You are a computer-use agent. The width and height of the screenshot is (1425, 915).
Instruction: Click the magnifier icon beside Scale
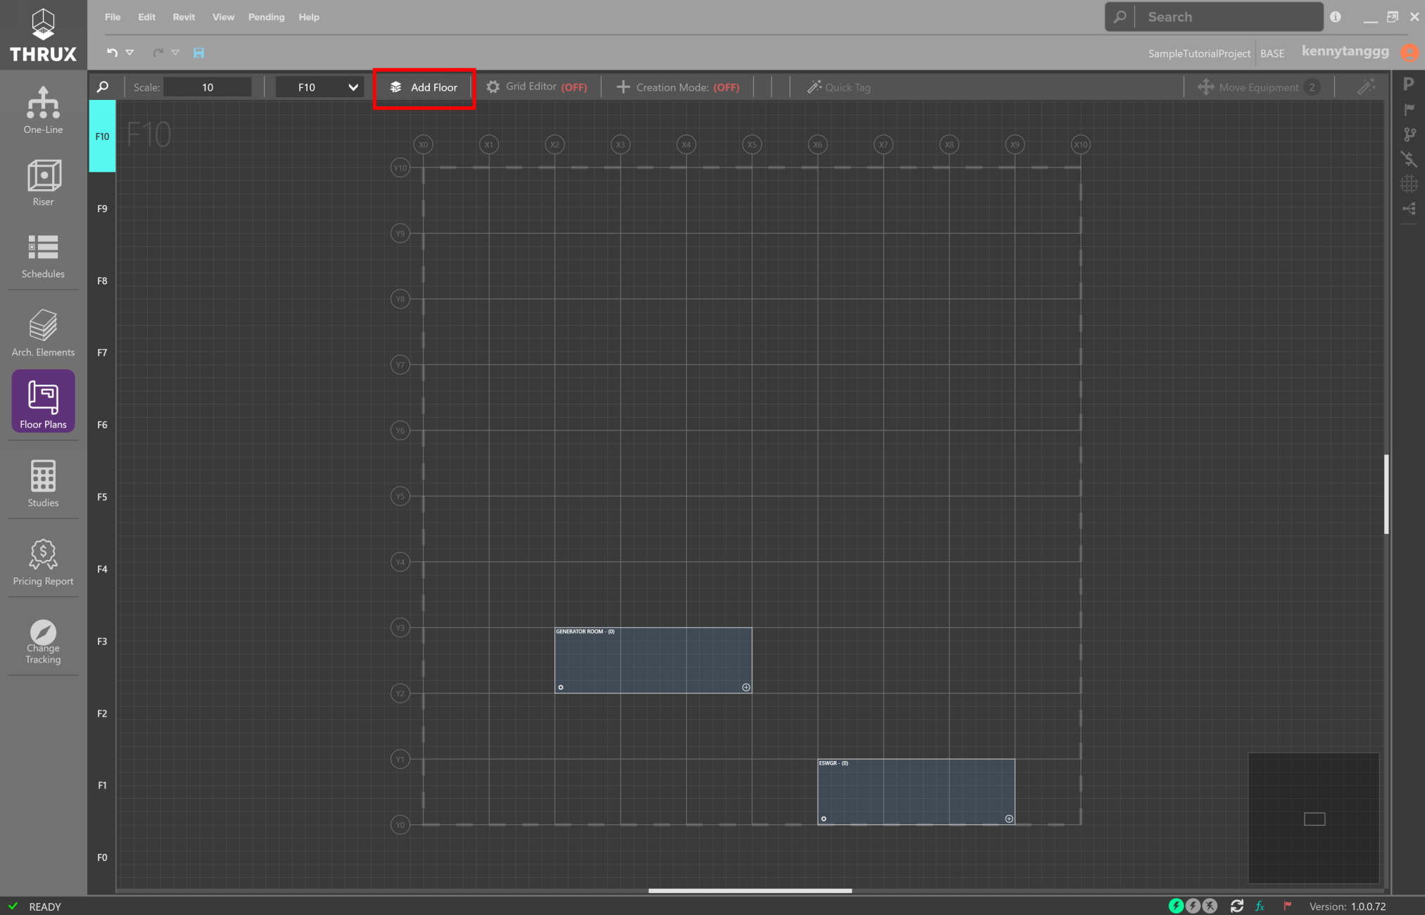pyautogui.click(x=103, y=87)
